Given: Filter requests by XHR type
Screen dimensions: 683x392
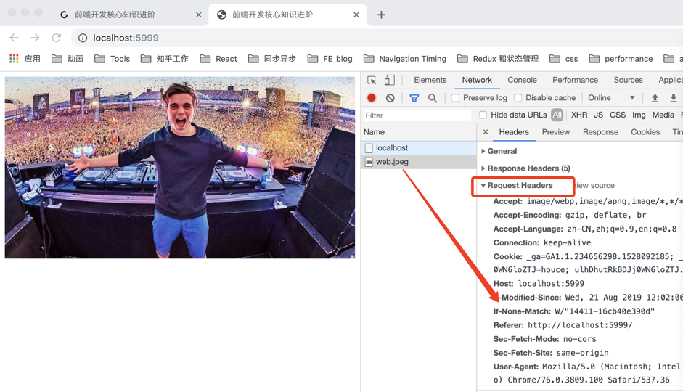Looking at the screenshot, I should (579, 115).
